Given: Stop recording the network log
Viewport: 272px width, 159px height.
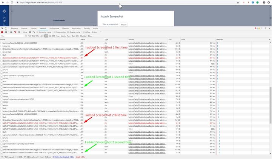Looking at the screenshot, I should (x=2, y=32).
